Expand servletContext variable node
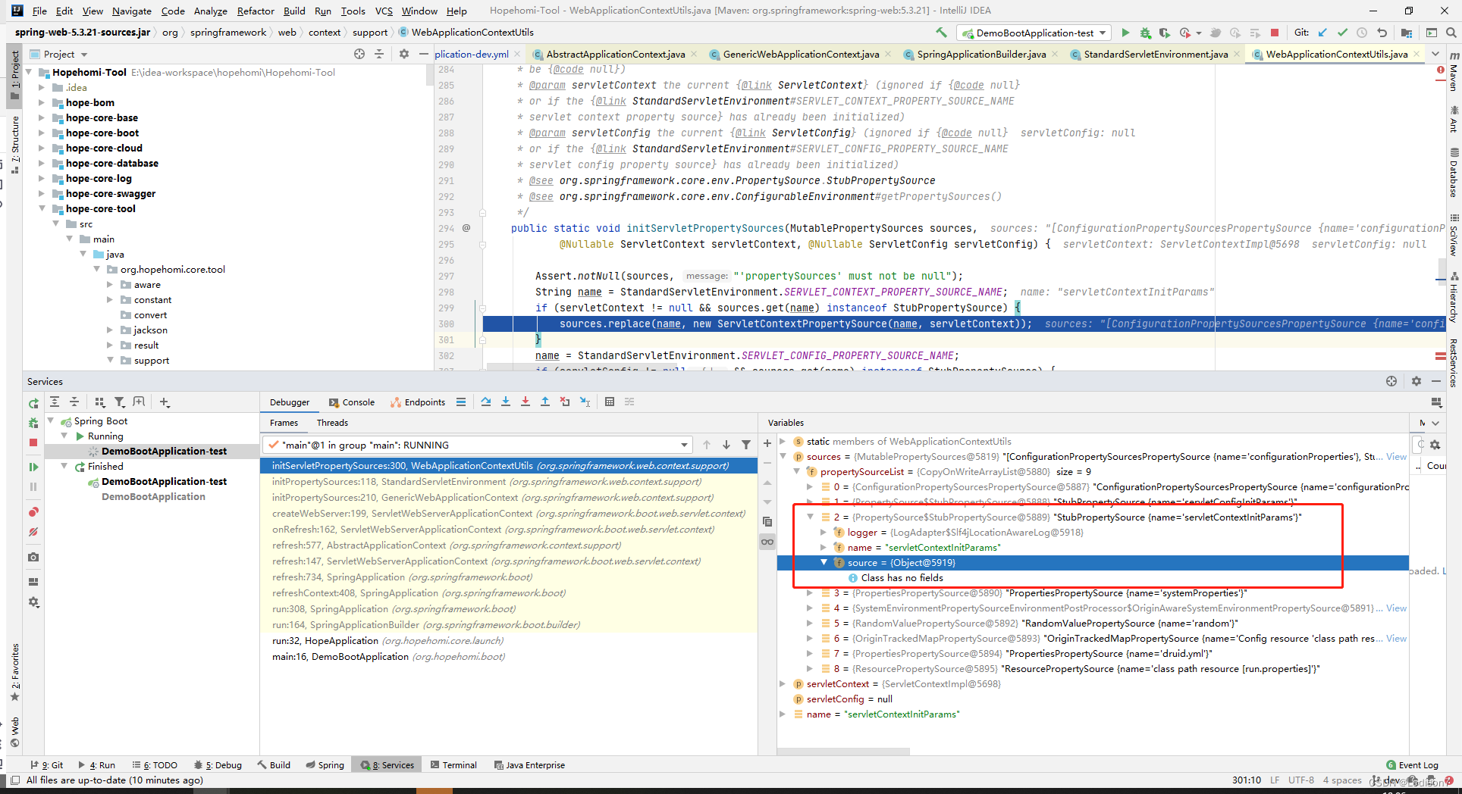This screenshot has width=1462, height=794. [783, 683]
